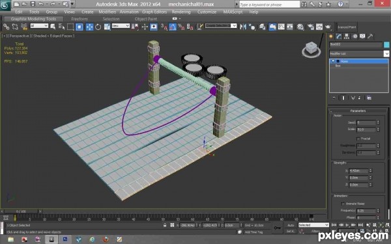This screenshot has height=244, width=391.
Task: Toggle Angle Snap
Action: coord(173,27)
